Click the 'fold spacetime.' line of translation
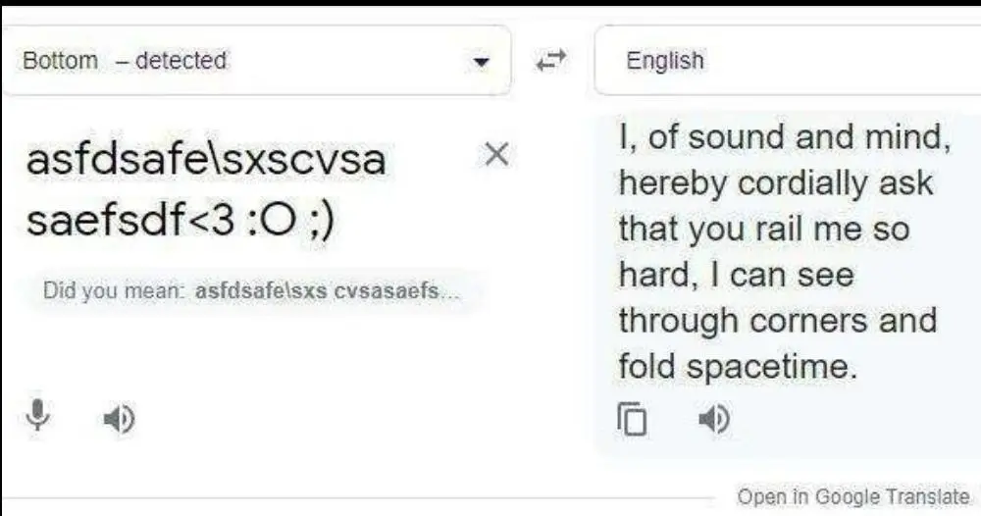981x516 pixels. click(x=739, y=366)
